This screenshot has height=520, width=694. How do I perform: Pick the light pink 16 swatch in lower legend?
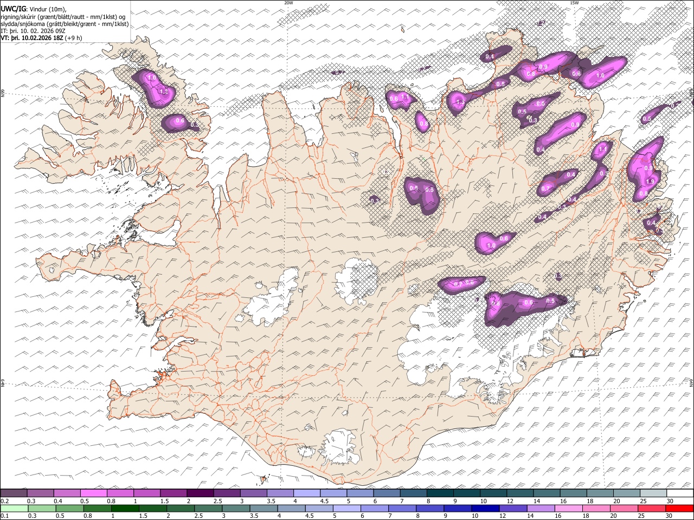pos(569,508)
